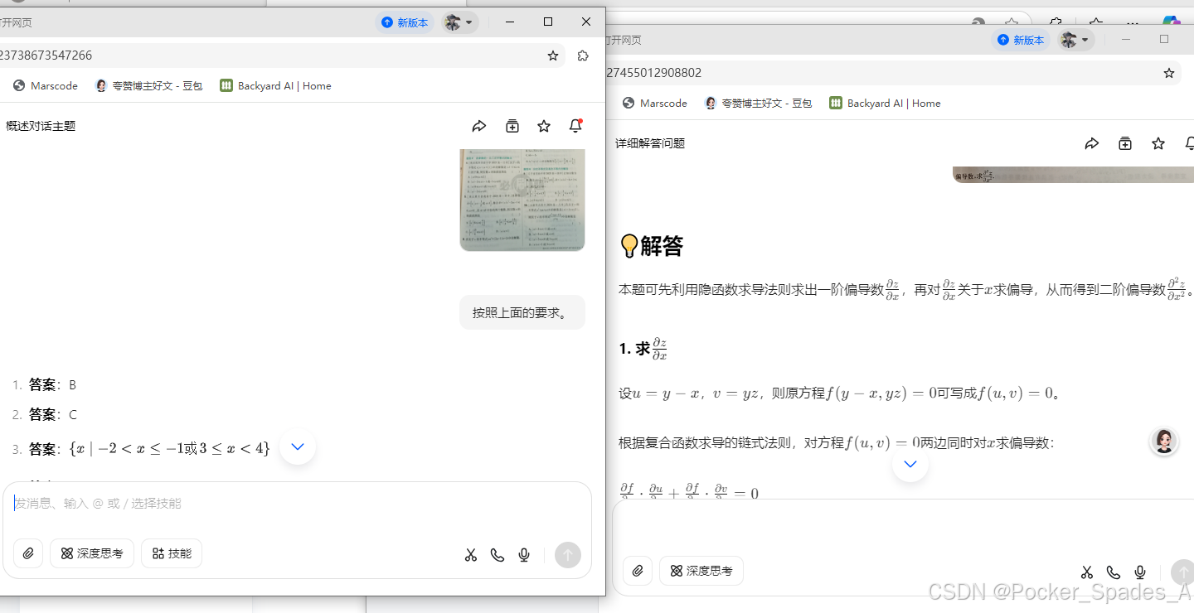Open Backyard AI | Home bookmark in front window

click(275, 85)
